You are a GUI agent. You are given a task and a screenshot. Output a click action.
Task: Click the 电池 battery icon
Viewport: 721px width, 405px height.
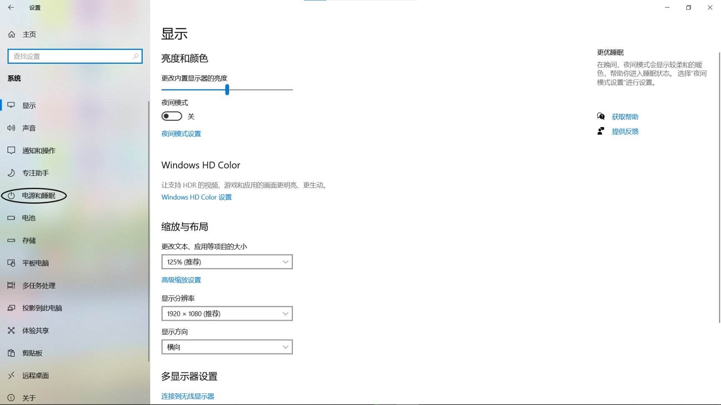(x=11, y=218)
